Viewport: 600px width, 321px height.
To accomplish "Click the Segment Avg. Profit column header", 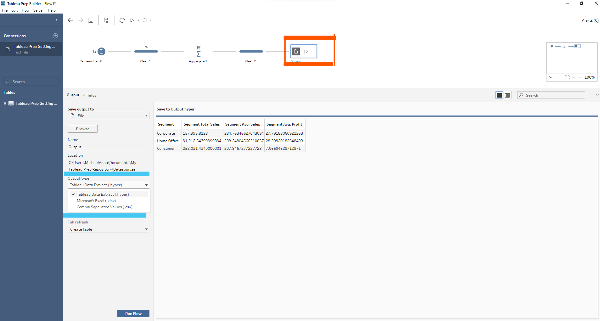I will point(285,124).
